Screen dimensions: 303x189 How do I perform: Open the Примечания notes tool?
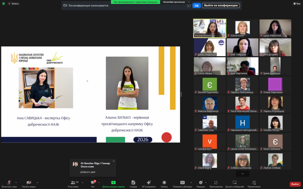coord(254,184)
